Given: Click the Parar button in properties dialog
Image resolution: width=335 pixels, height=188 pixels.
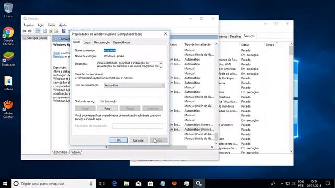Looking at the screenshot, I should point(107,109).
